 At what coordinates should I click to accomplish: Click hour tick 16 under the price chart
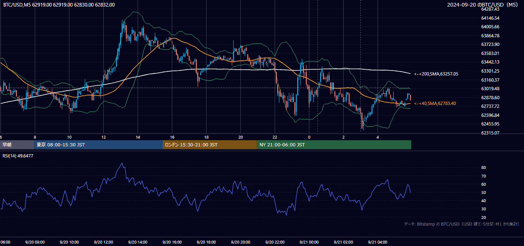(172, 137)
